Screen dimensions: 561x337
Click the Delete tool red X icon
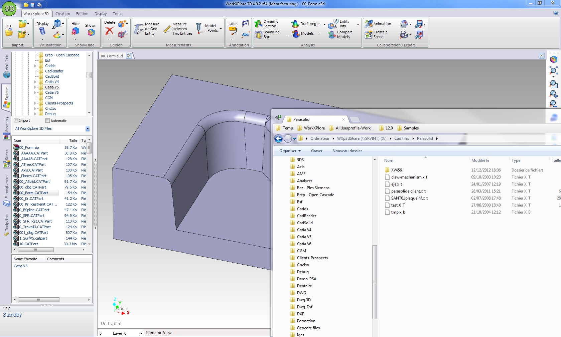click(x=109, y=31)
